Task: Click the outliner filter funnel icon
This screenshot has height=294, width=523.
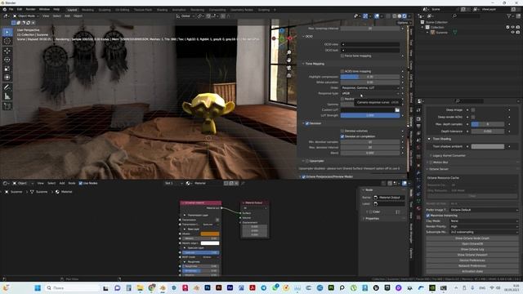Action: pyautogui.click(x=508, y=16)
